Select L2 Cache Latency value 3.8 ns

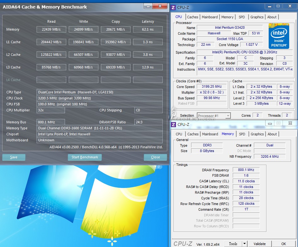click(148, 55)
